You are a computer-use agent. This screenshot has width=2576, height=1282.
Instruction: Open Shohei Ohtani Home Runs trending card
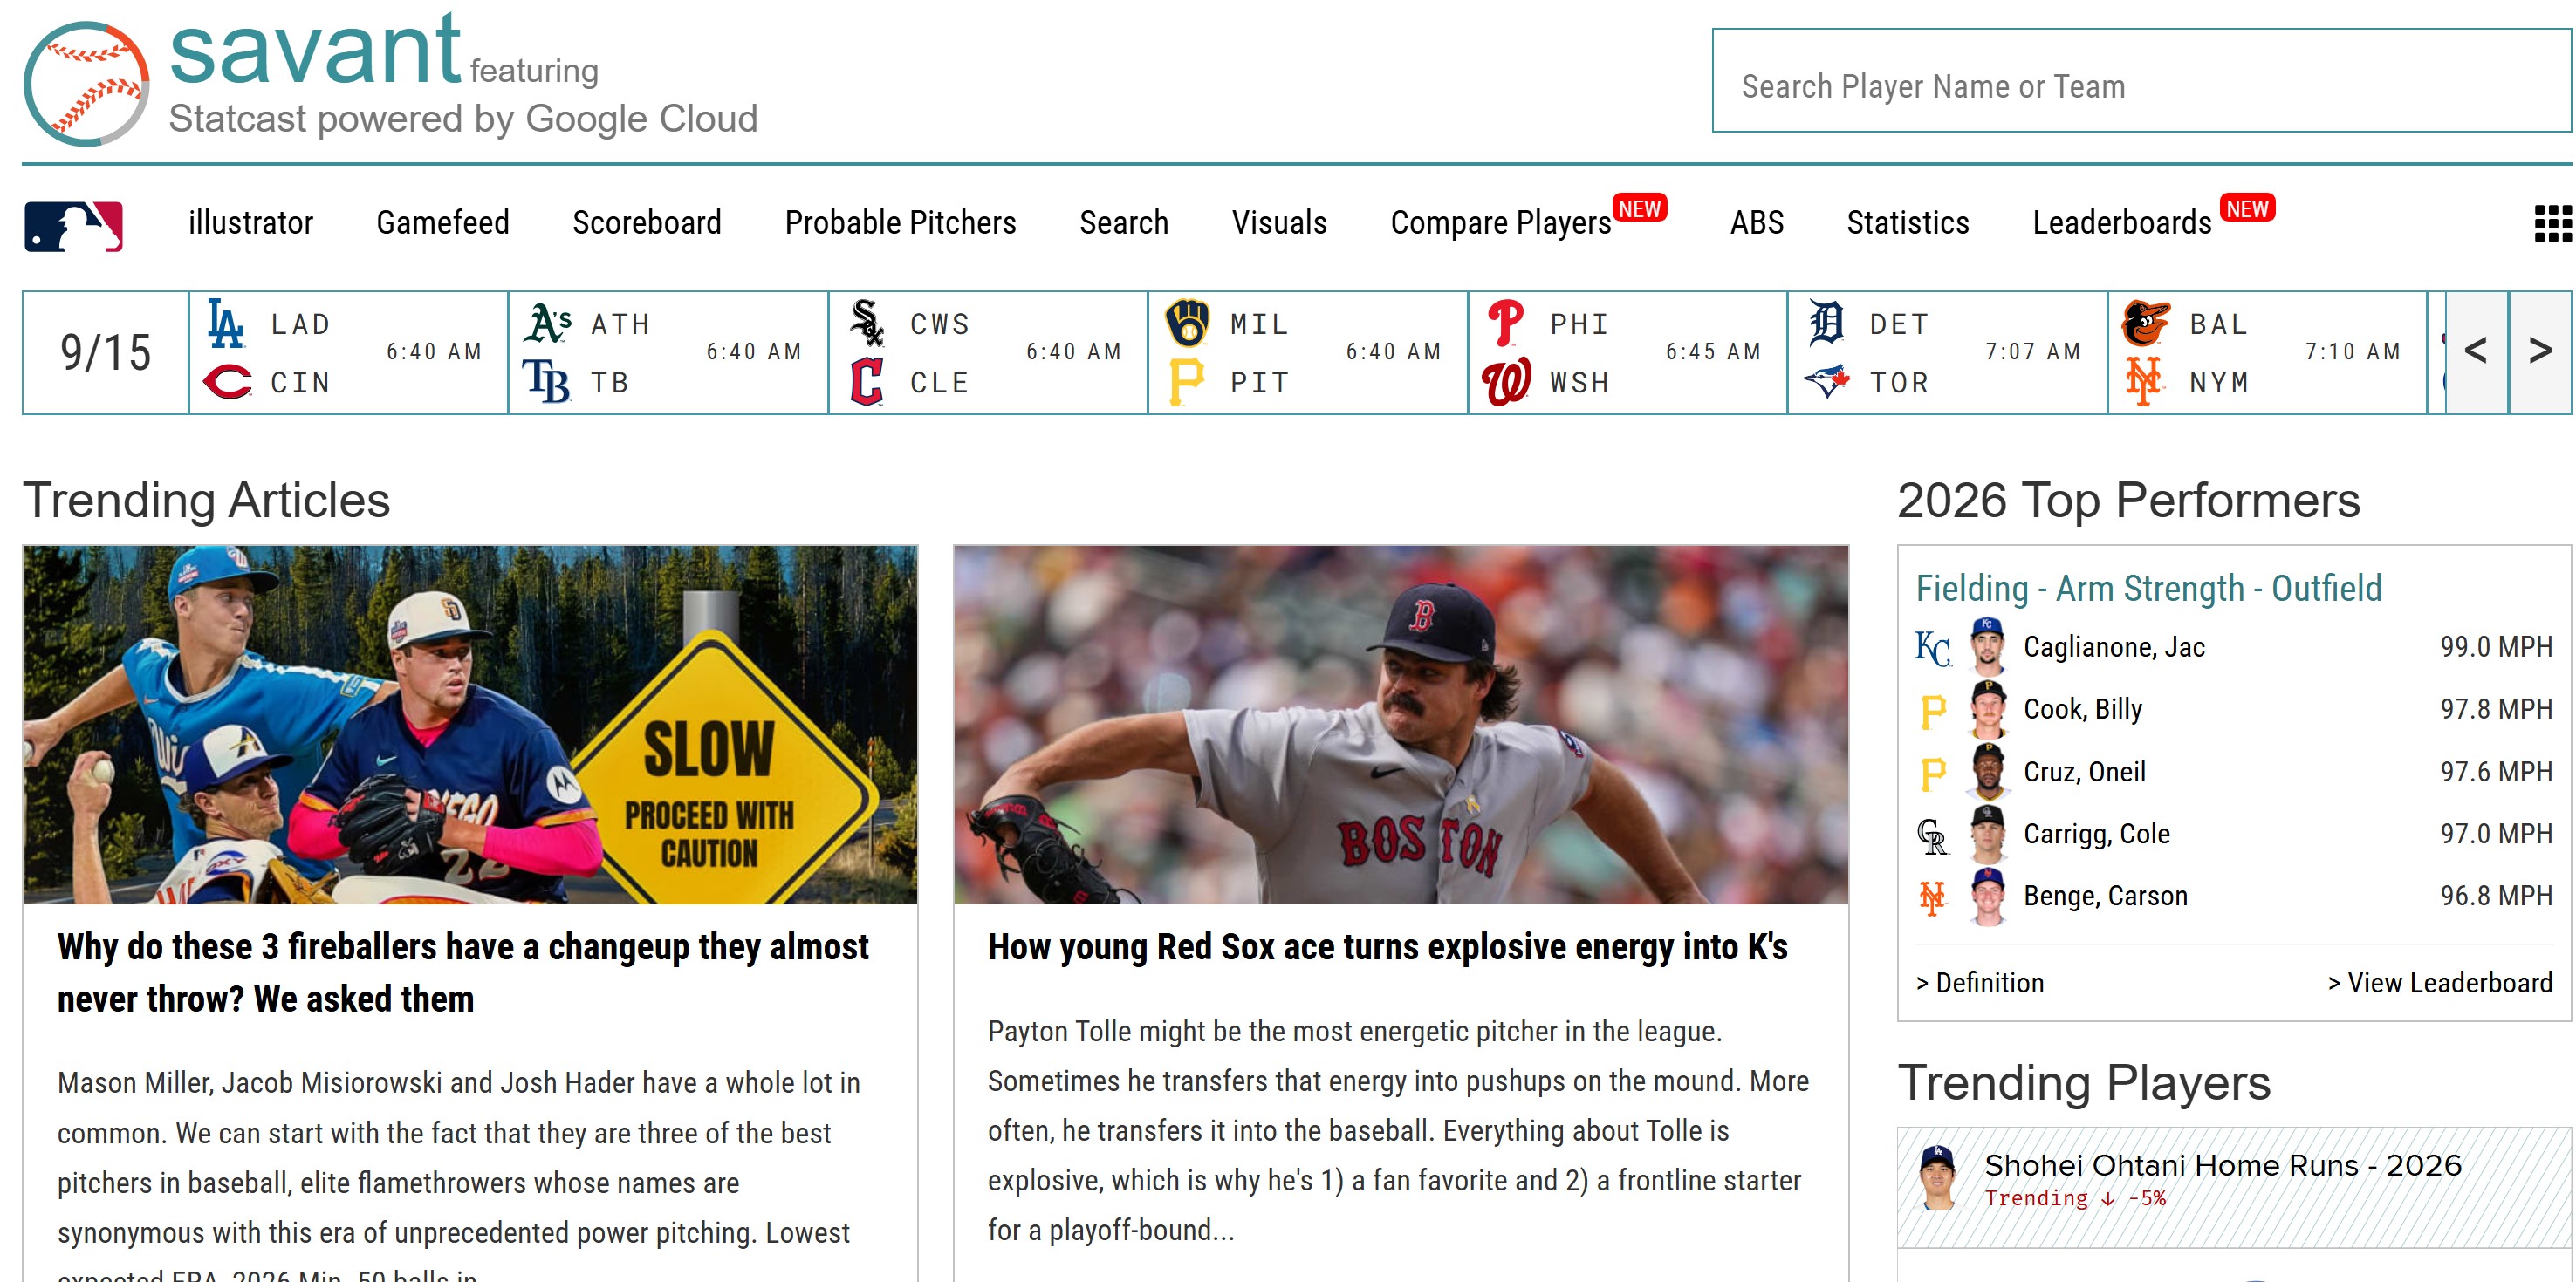pos(2234,1187)
